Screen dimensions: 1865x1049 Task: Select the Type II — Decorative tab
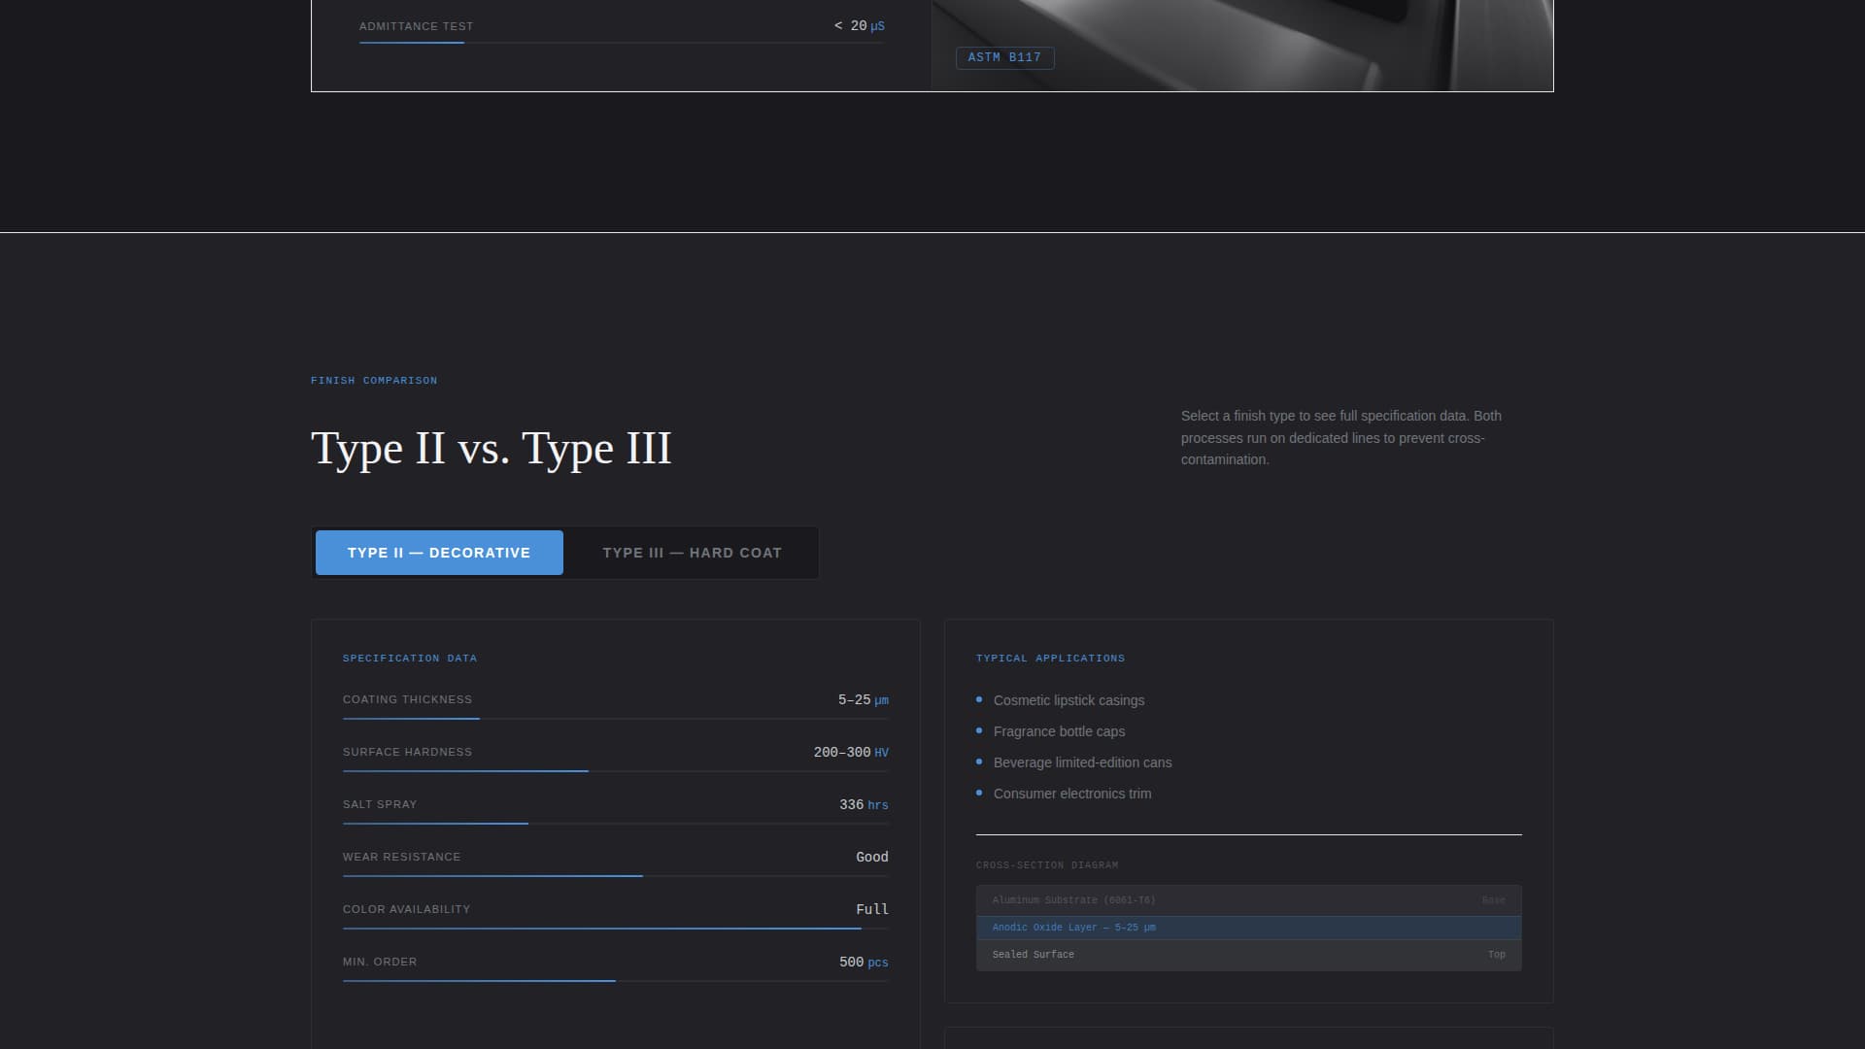click(x=438, y=552)
